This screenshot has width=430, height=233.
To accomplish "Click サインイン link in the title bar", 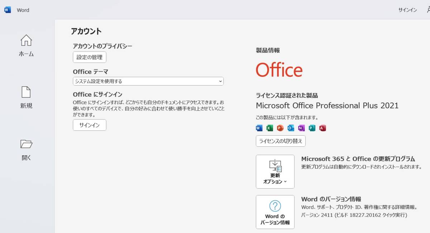I will 407,10.
